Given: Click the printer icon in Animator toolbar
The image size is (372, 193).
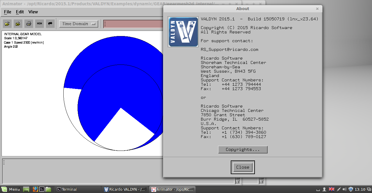Looking at the screenshot, I should click(x=29, y=24).
